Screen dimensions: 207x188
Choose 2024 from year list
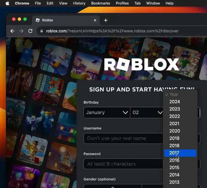pos(180,102)
